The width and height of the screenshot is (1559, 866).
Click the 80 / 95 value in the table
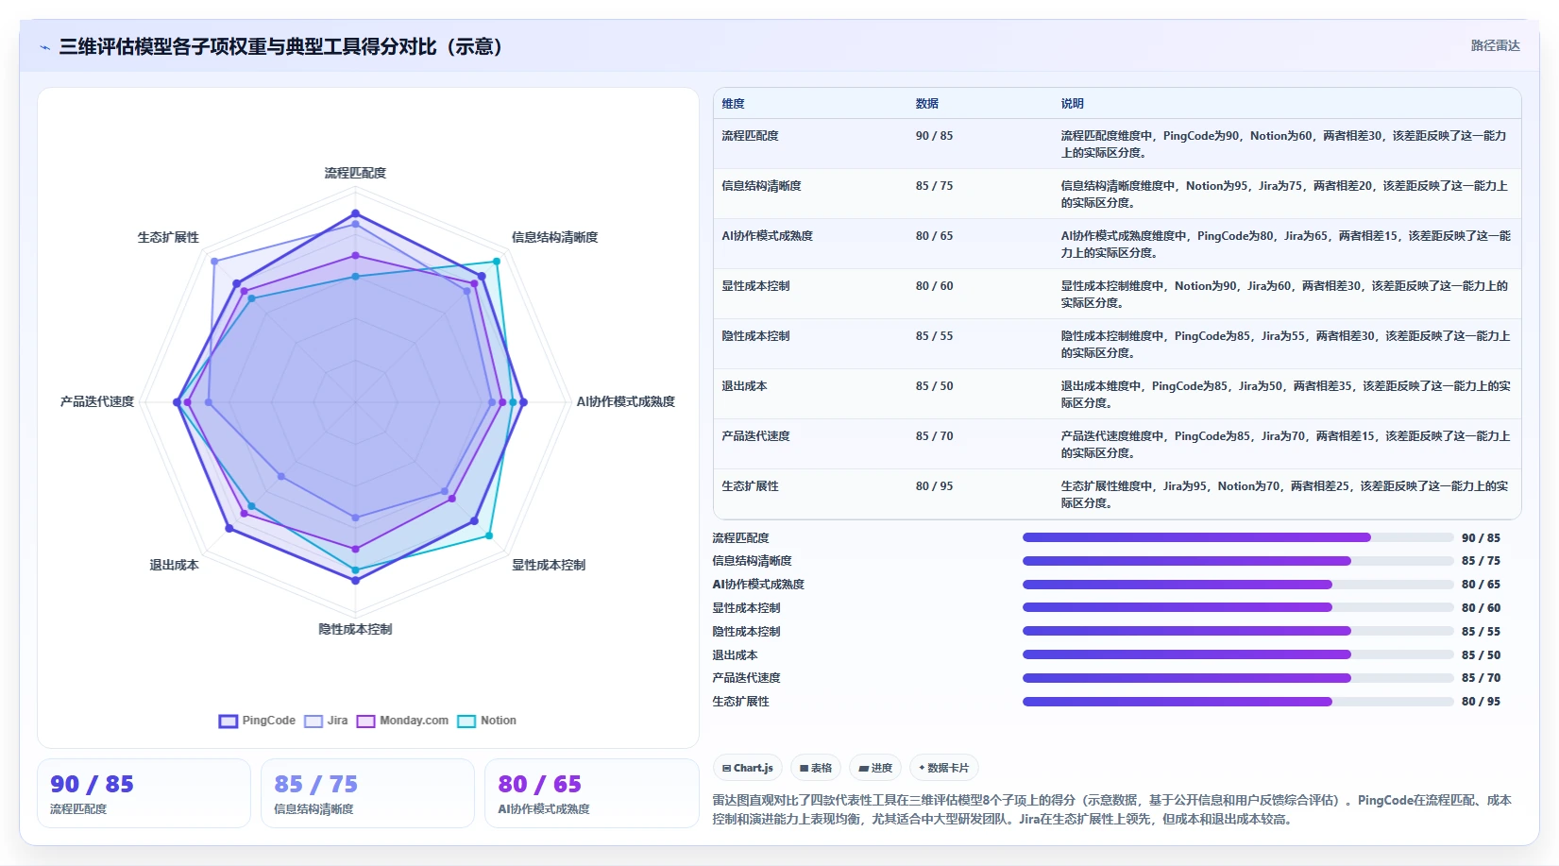pyautogui.click(x=935, y=486)
